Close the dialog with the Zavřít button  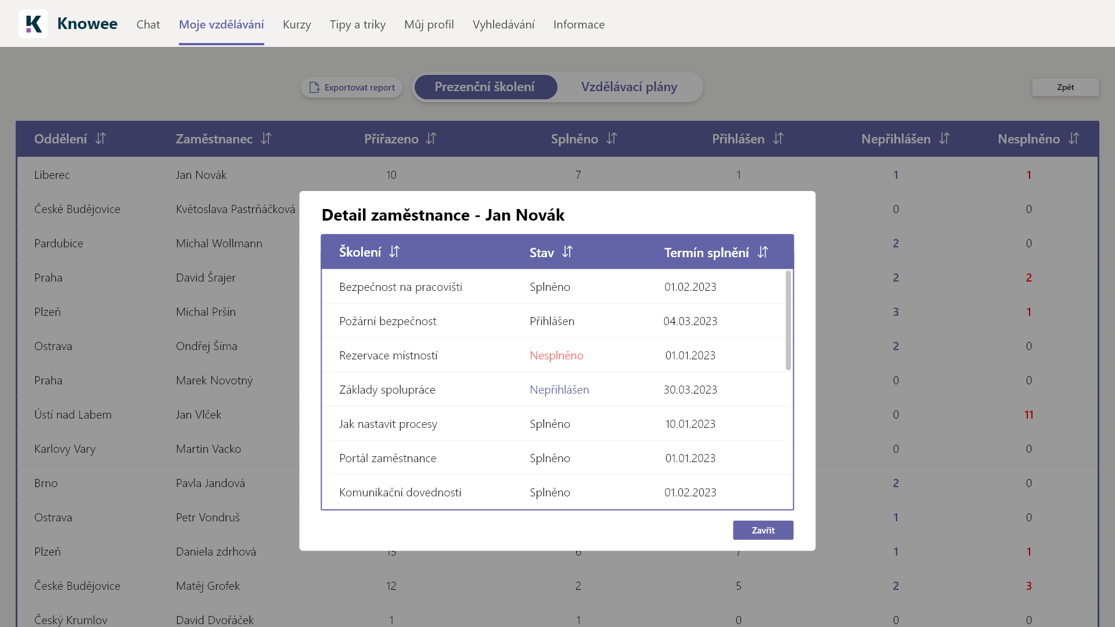point(762,530)
